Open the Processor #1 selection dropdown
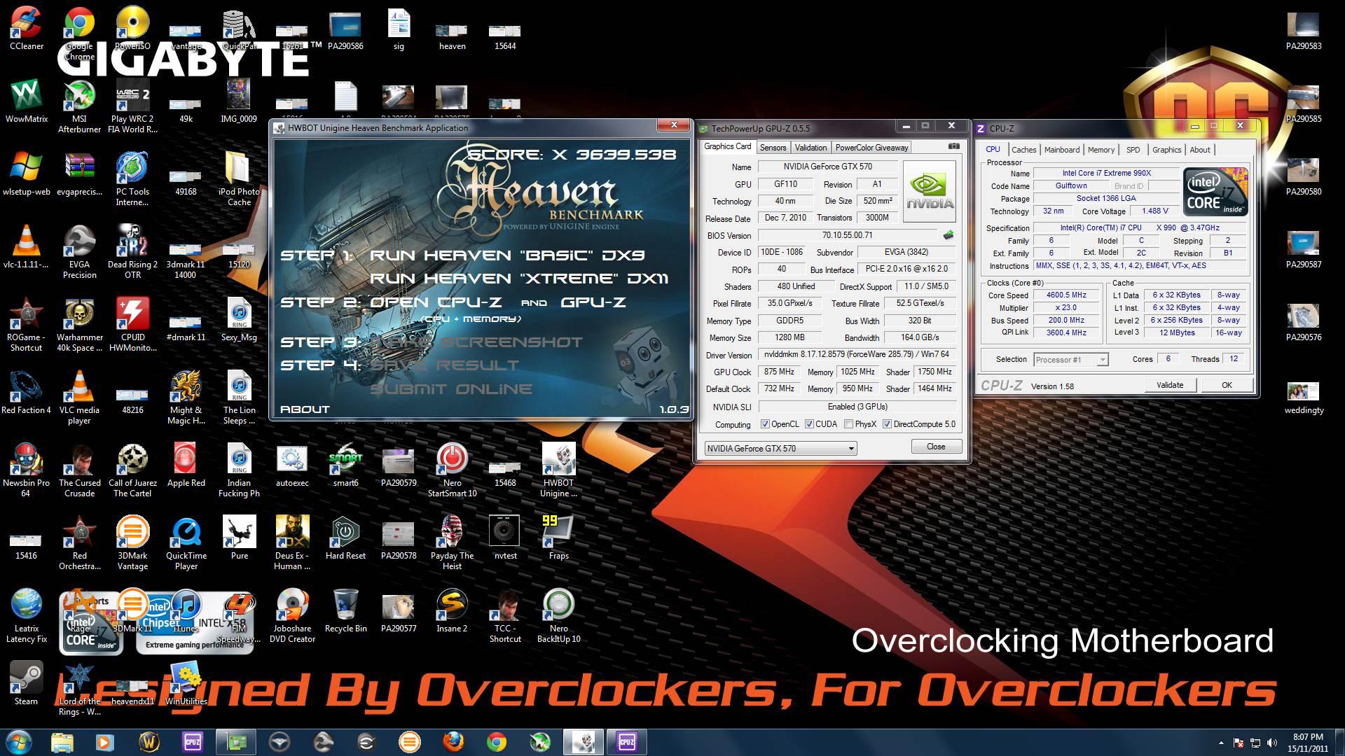This screenshot has height=756, width=1345. point(1071,360)
